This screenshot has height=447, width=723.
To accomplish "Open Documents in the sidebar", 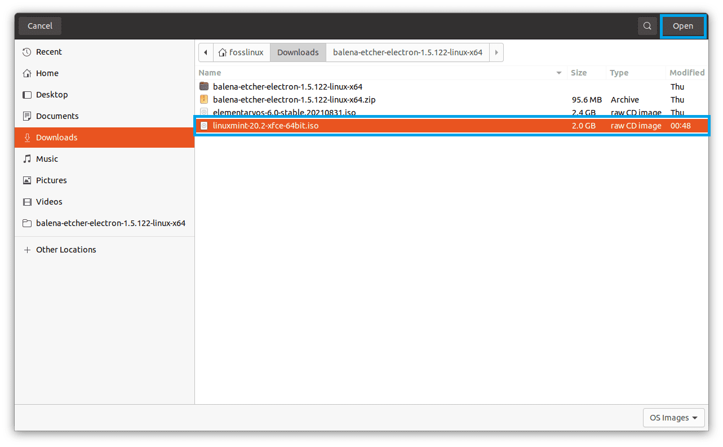I will click(x=104, y=116).
